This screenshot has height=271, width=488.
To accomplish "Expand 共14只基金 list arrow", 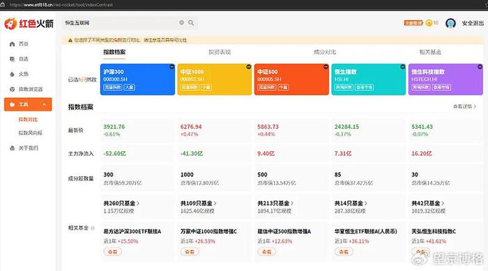I will 366,203.
